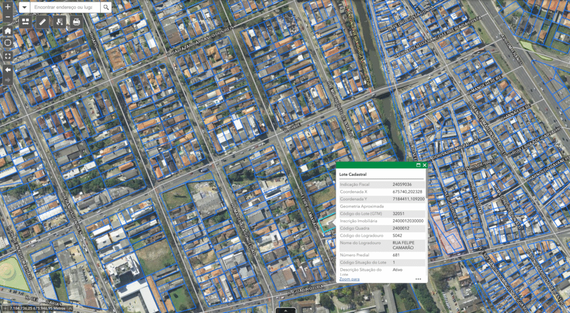Select the Coordenada X value 675740,202328

pyautogui.click(x=407, y=192)
